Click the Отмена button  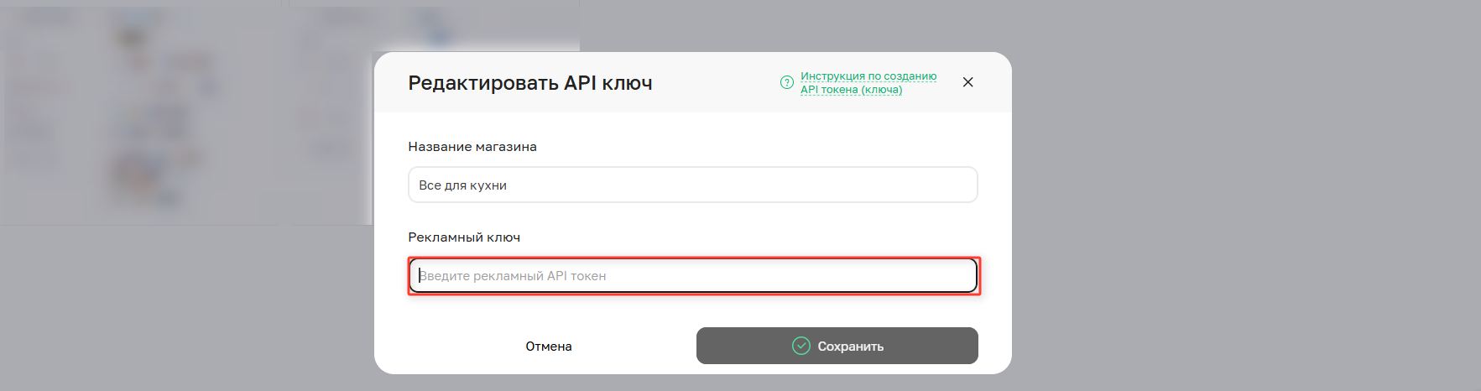coord(549,346)
